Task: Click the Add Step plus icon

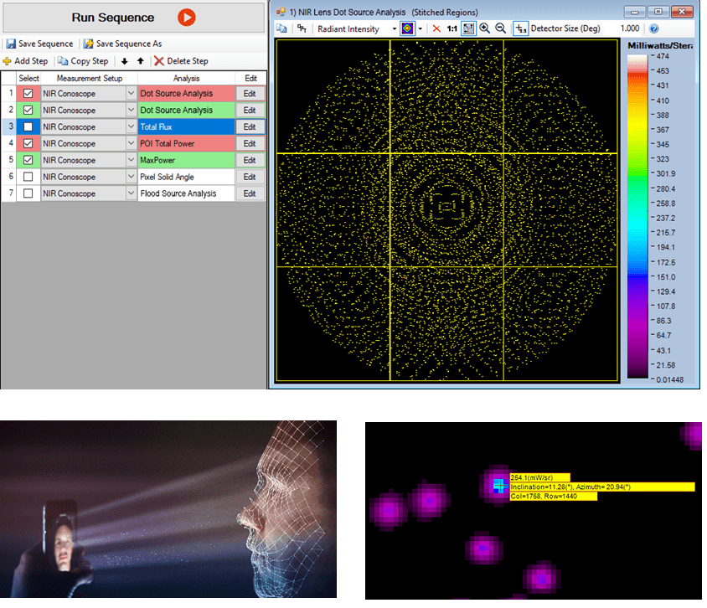Action: (8, 61)
